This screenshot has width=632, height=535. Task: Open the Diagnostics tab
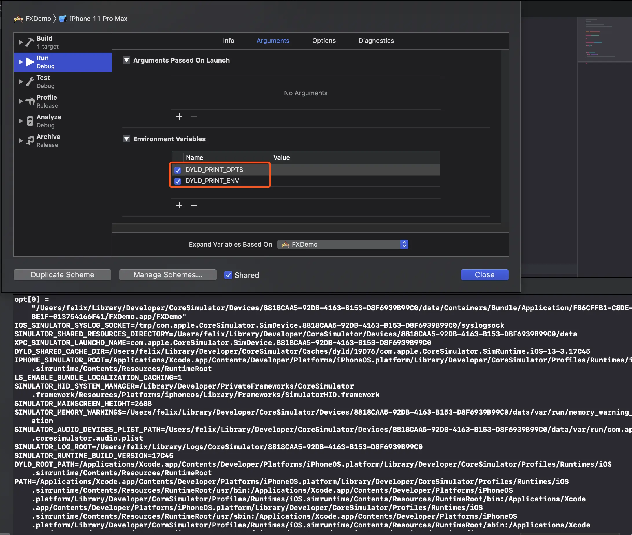point(376,41)
